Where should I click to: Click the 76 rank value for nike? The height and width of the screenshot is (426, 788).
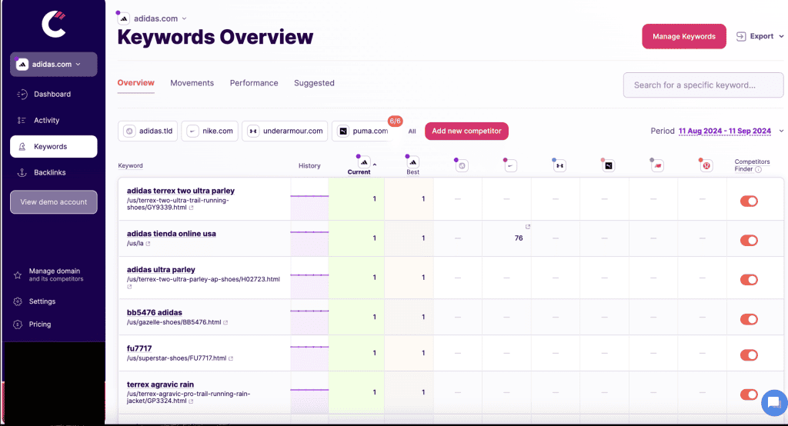pyautogui.click(x=519, y=238)
